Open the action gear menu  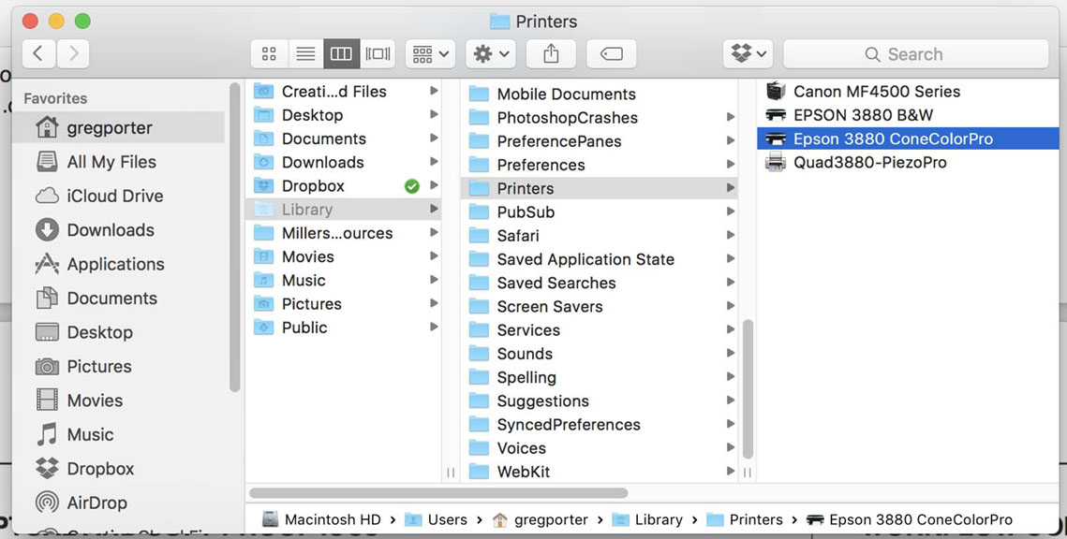(490, 53)
